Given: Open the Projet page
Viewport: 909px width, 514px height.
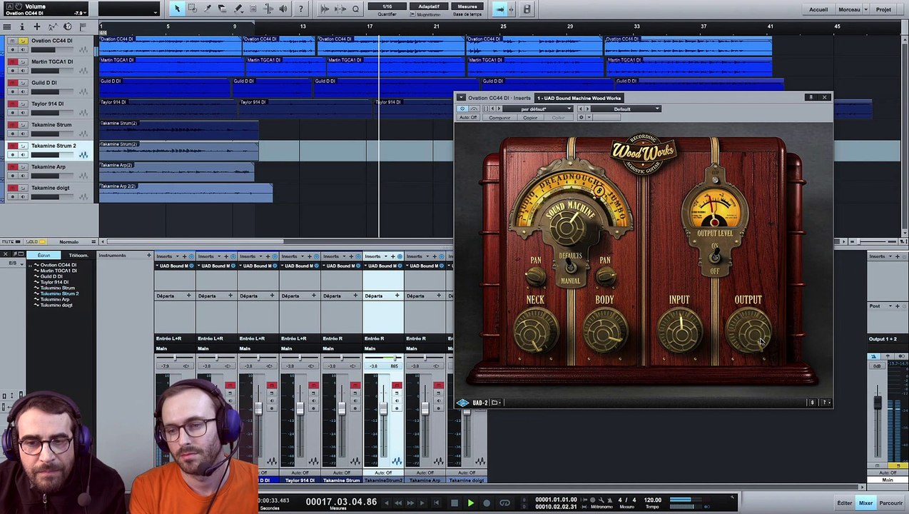Looking at the screenshot, I should [883, 9].
